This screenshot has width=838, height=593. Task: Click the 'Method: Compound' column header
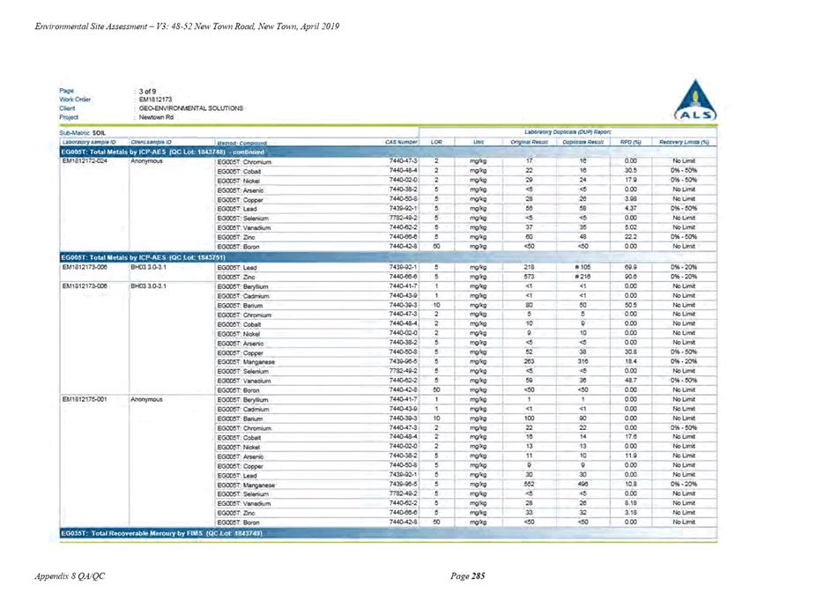tap(242, 143)
